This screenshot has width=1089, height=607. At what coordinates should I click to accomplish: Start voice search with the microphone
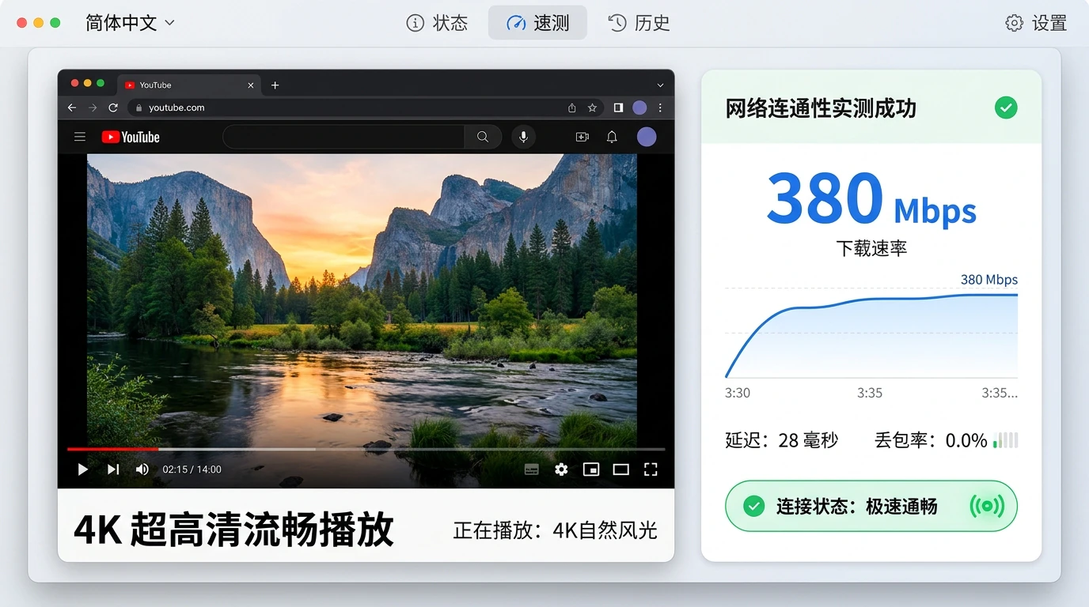click(x=523, y=137)
